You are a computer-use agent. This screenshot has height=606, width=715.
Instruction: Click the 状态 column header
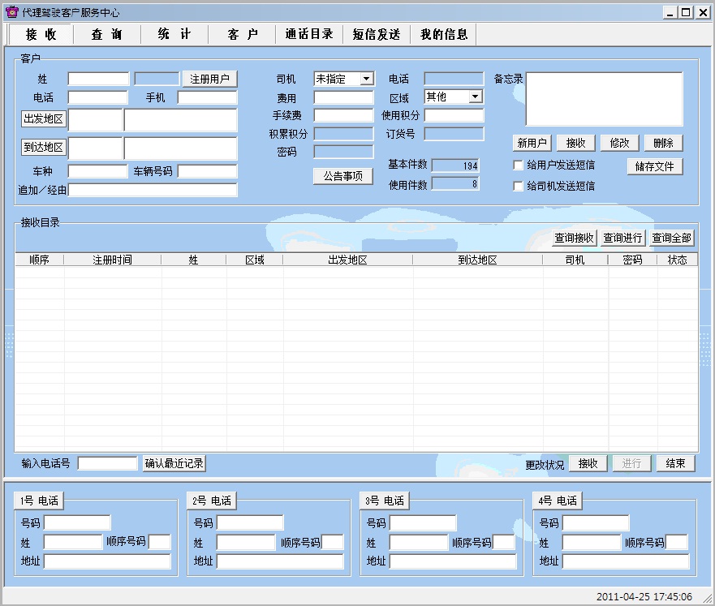(677, 260)
